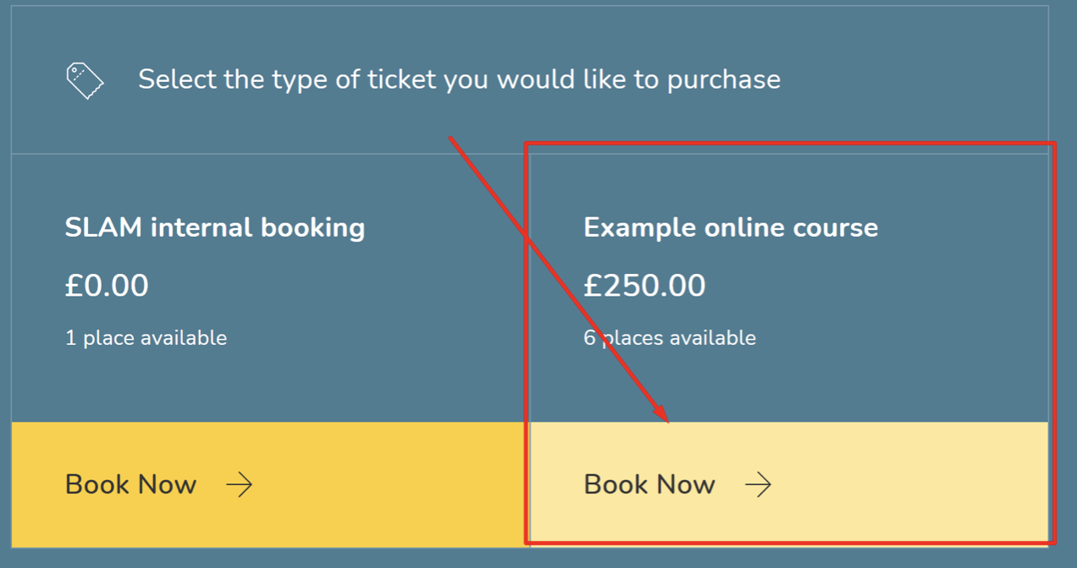Viewport: 1077px width, 568px height.
Task: Select the SLAM internal booking title
Action: point(215,227)
